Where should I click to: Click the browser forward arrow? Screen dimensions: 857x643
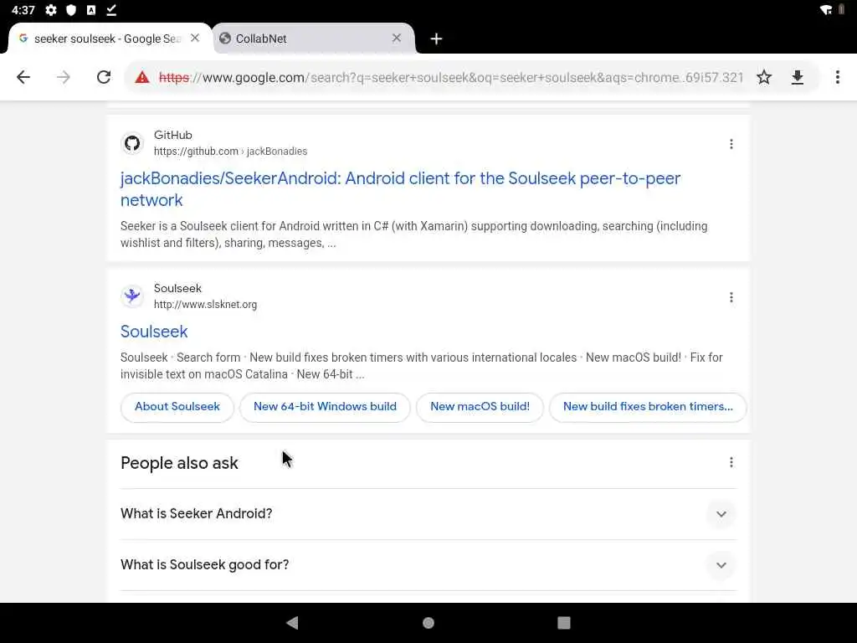pyautogui.click(x=64, y=77)
